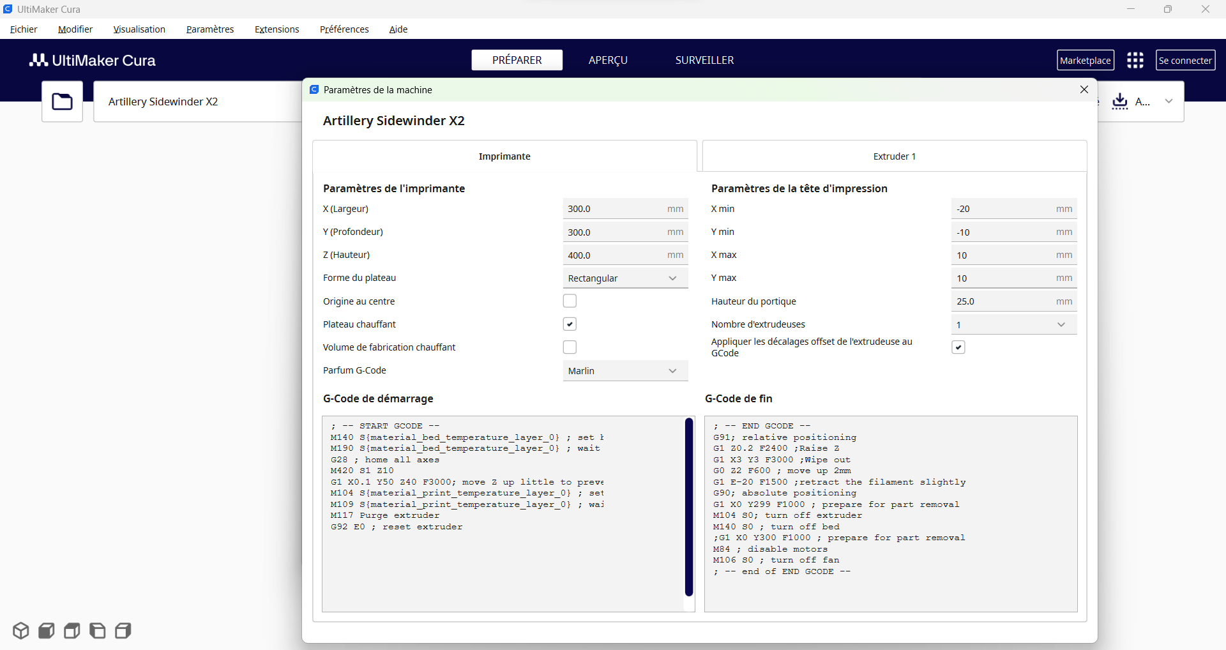Click the 'G-Code de fin' heading
This screenshot has width=1226, height=650.
[739, 398]
